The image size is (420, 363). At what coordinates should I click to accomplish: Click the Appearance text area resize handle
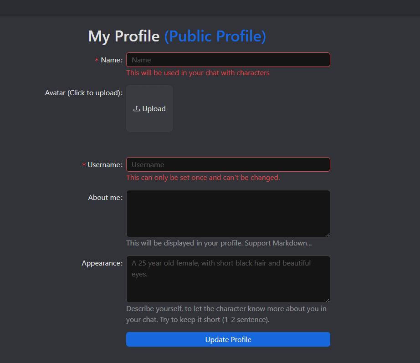coord(327,300)
